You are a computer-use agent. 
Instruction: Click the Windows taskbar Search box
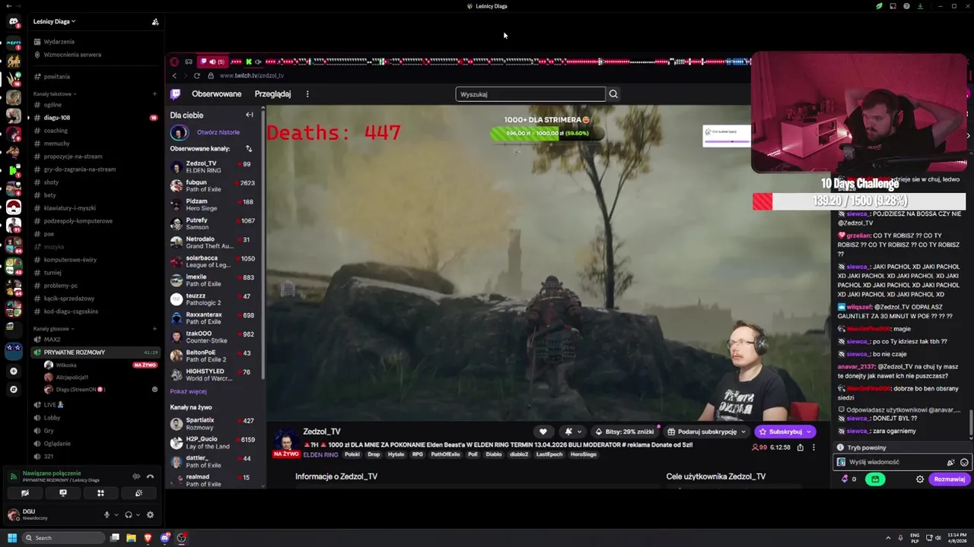tap(63, 538)
